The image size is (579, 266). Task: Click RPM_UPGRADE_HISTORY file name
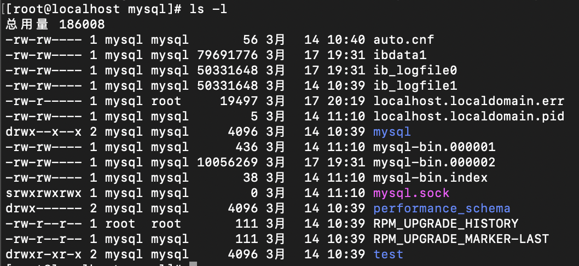pos(445,223)
